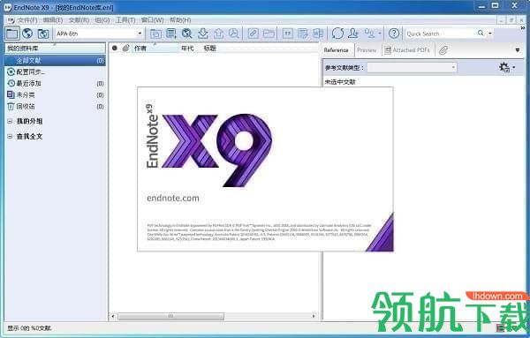Viewport: 530px width, 338px height.
Task: Collapse the 我的分组 group set
Action: coord(10,121)
